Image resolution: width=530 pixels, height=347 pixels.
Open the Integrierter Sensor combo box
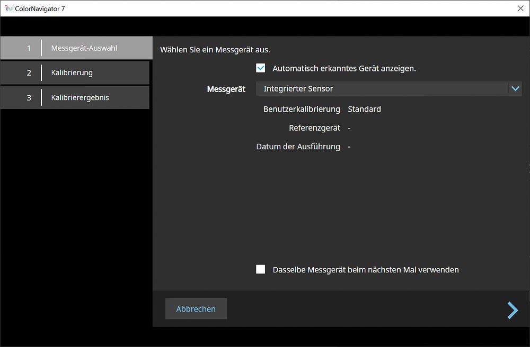click(382, 89)
